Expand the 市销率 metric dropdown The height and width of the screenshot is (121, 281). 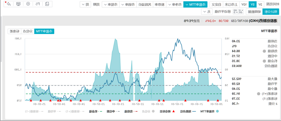128,4
